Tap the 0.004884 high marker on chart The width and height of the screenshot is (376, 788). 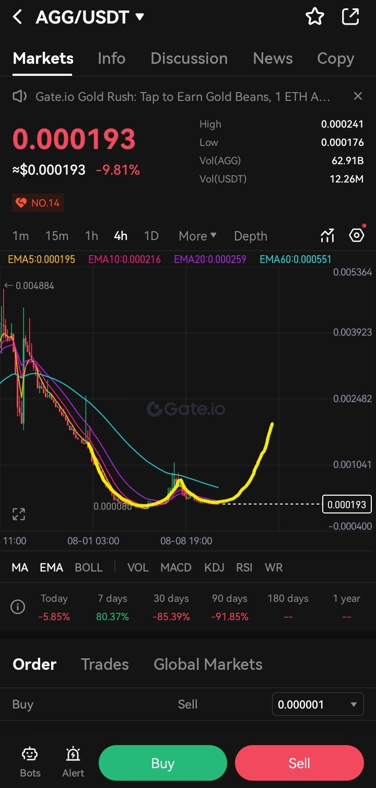pos(29,285)
